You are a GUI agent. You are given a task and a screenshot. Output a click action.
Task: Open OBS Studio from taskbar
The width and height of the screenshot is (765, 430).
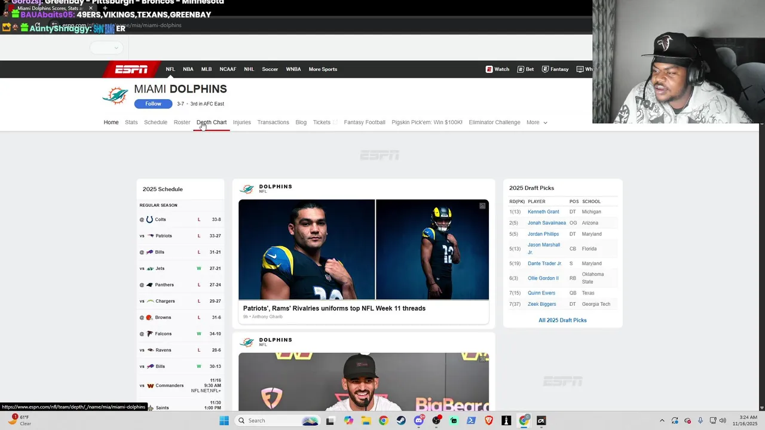436,420
